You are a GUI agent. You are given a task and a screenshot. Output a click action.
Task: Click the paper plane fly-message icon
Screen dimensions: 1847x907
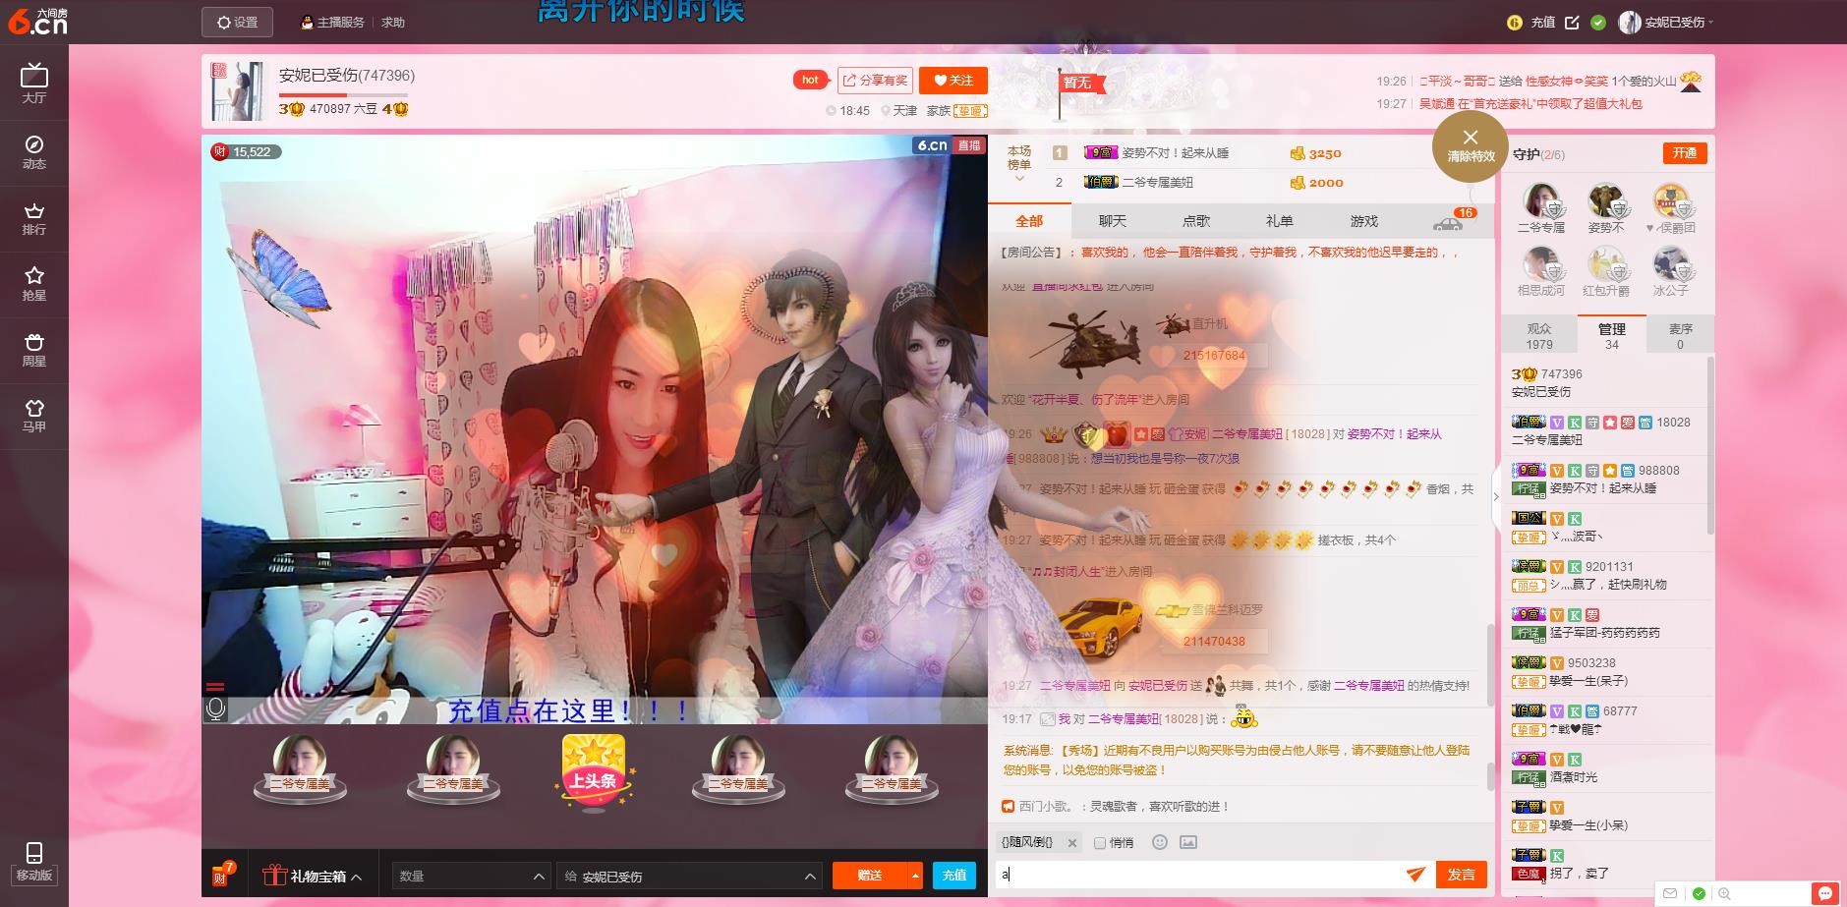(1415, 874)
